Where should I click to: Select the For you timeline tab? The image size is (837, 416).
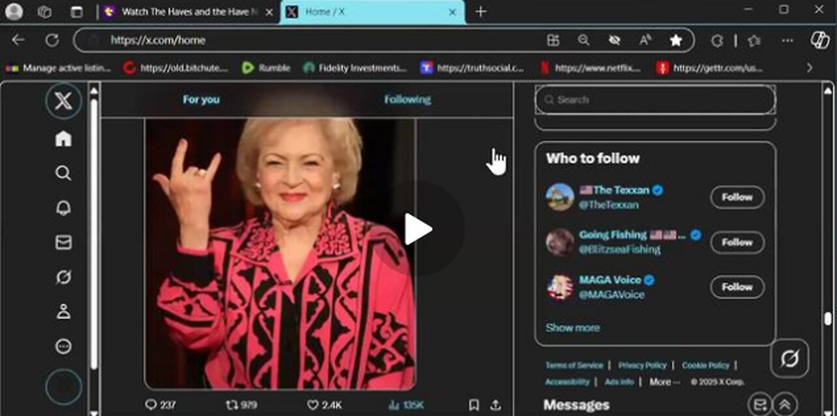click(x=201, y=99)
